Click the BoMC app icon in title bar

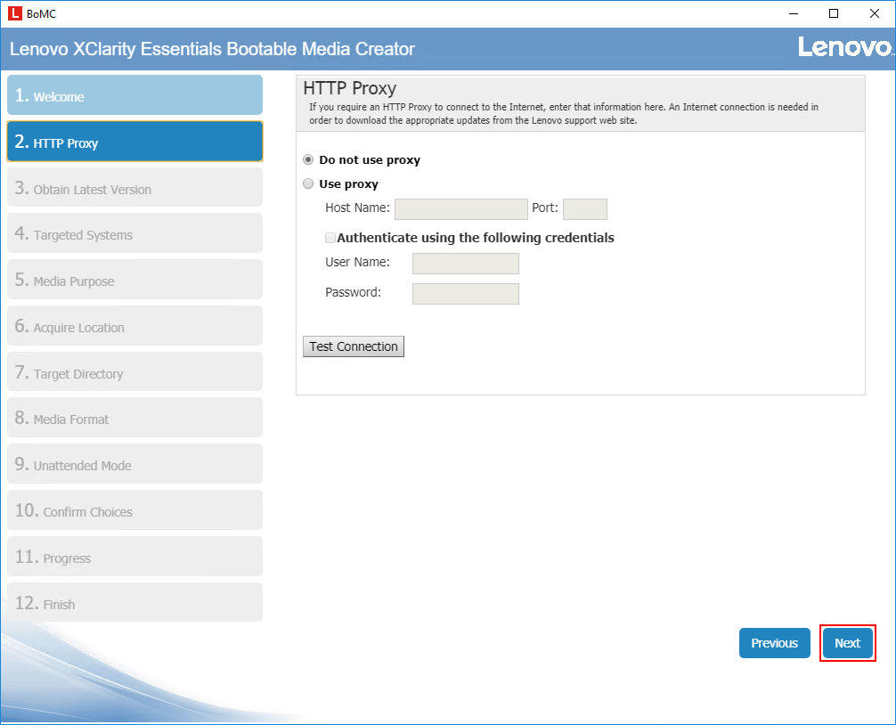(x=15, y=13)
